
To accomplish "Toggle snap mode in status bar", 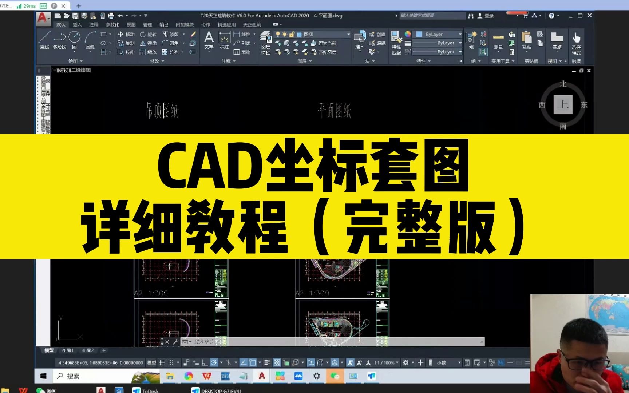I will coord(170,362).
